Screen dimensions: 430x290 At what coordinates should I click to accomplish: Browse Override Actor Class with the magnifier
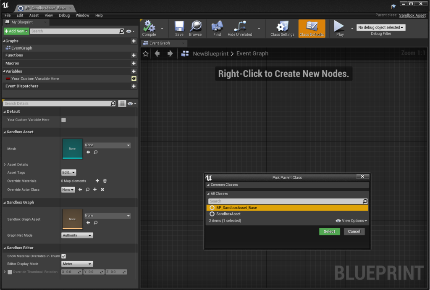pyautogui.click(x=87, y=190)
